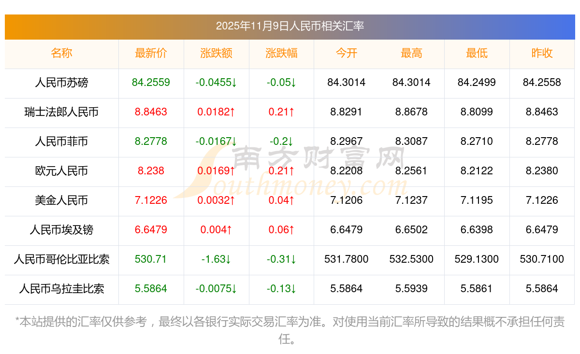Select the 名称 column header
Screen dimensions: 580x354
point(61,54)
